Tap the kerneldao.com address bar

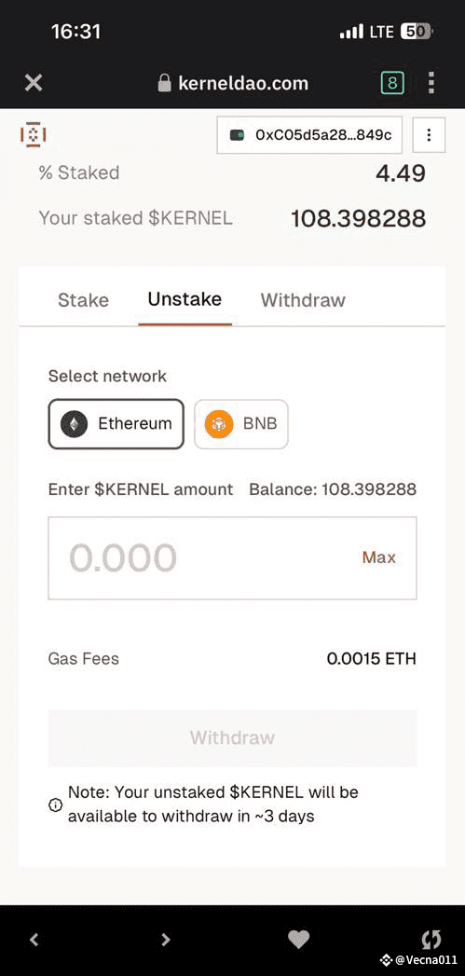pos(233,83)
